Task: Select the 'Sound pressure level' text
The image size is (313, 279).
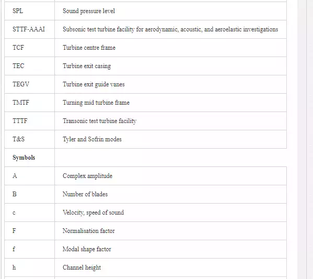Action: coord(89,11)
